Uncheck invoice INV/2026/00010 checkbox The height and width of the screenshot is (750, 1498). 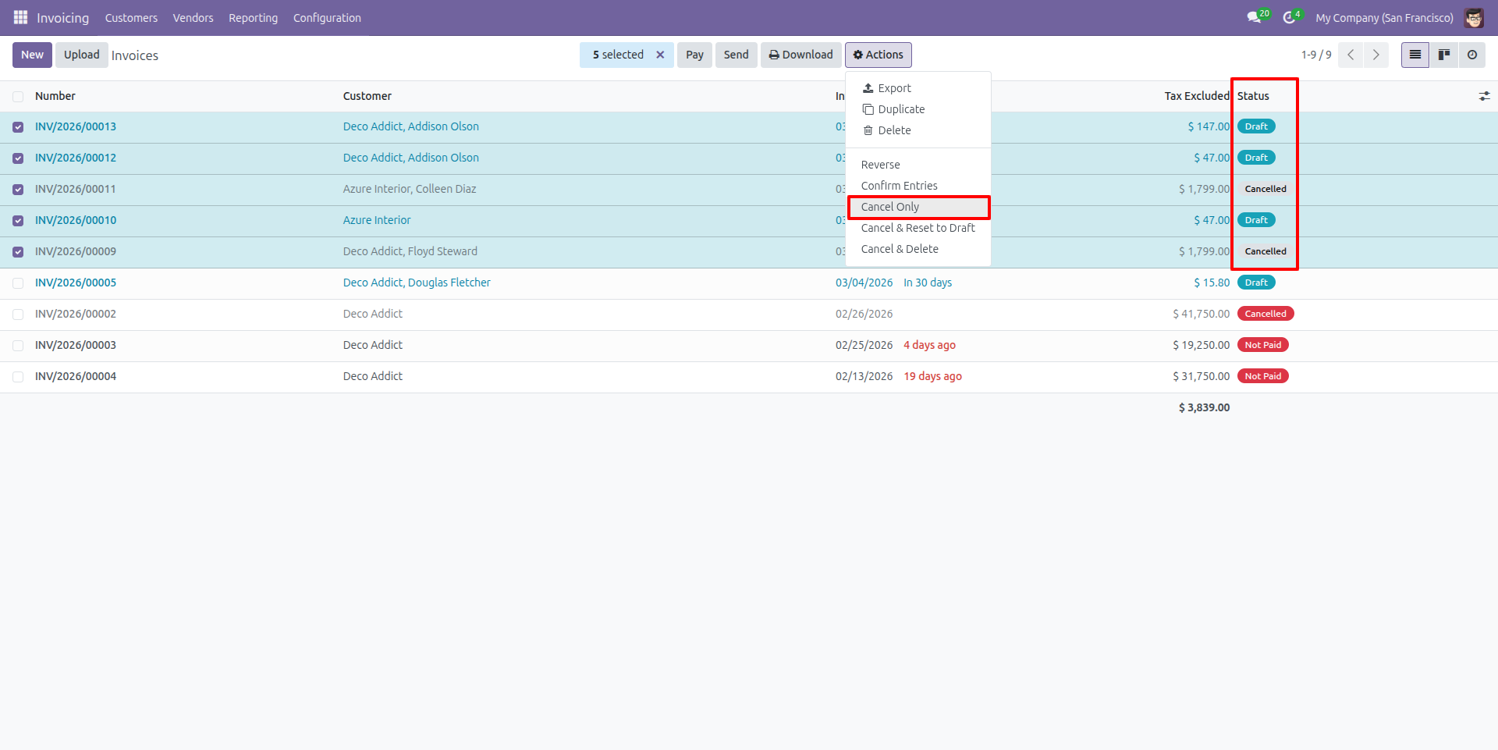click(x=18, y=221)
